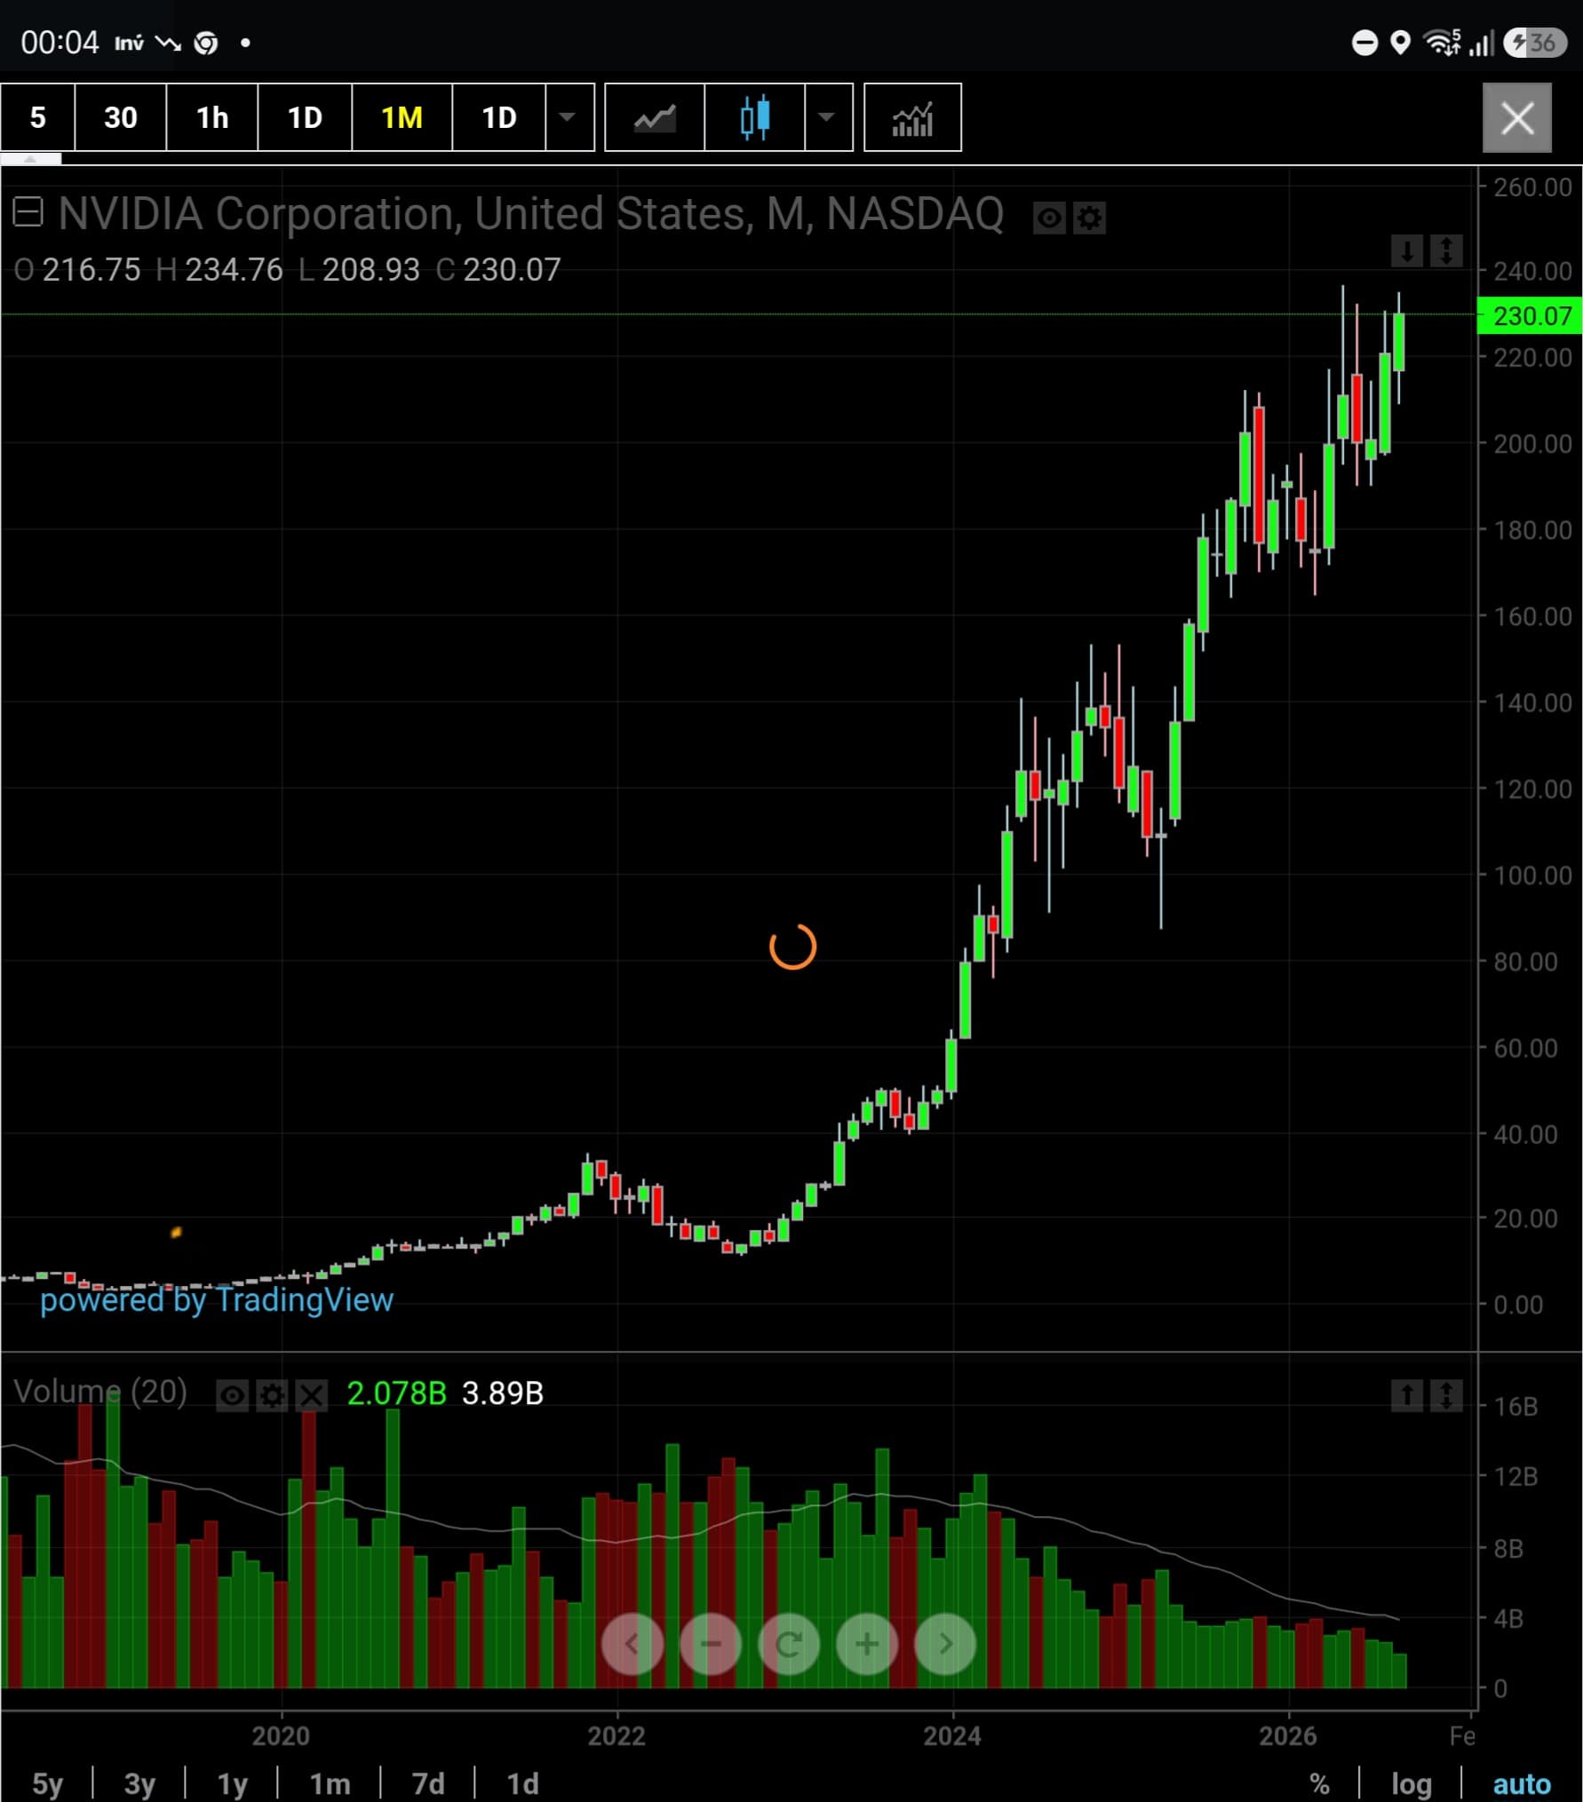Image resolution: width=1583 pixels, height=1802 pixels.
Task: Tap the 2024 date axis label
Action: click(952, 1736)
